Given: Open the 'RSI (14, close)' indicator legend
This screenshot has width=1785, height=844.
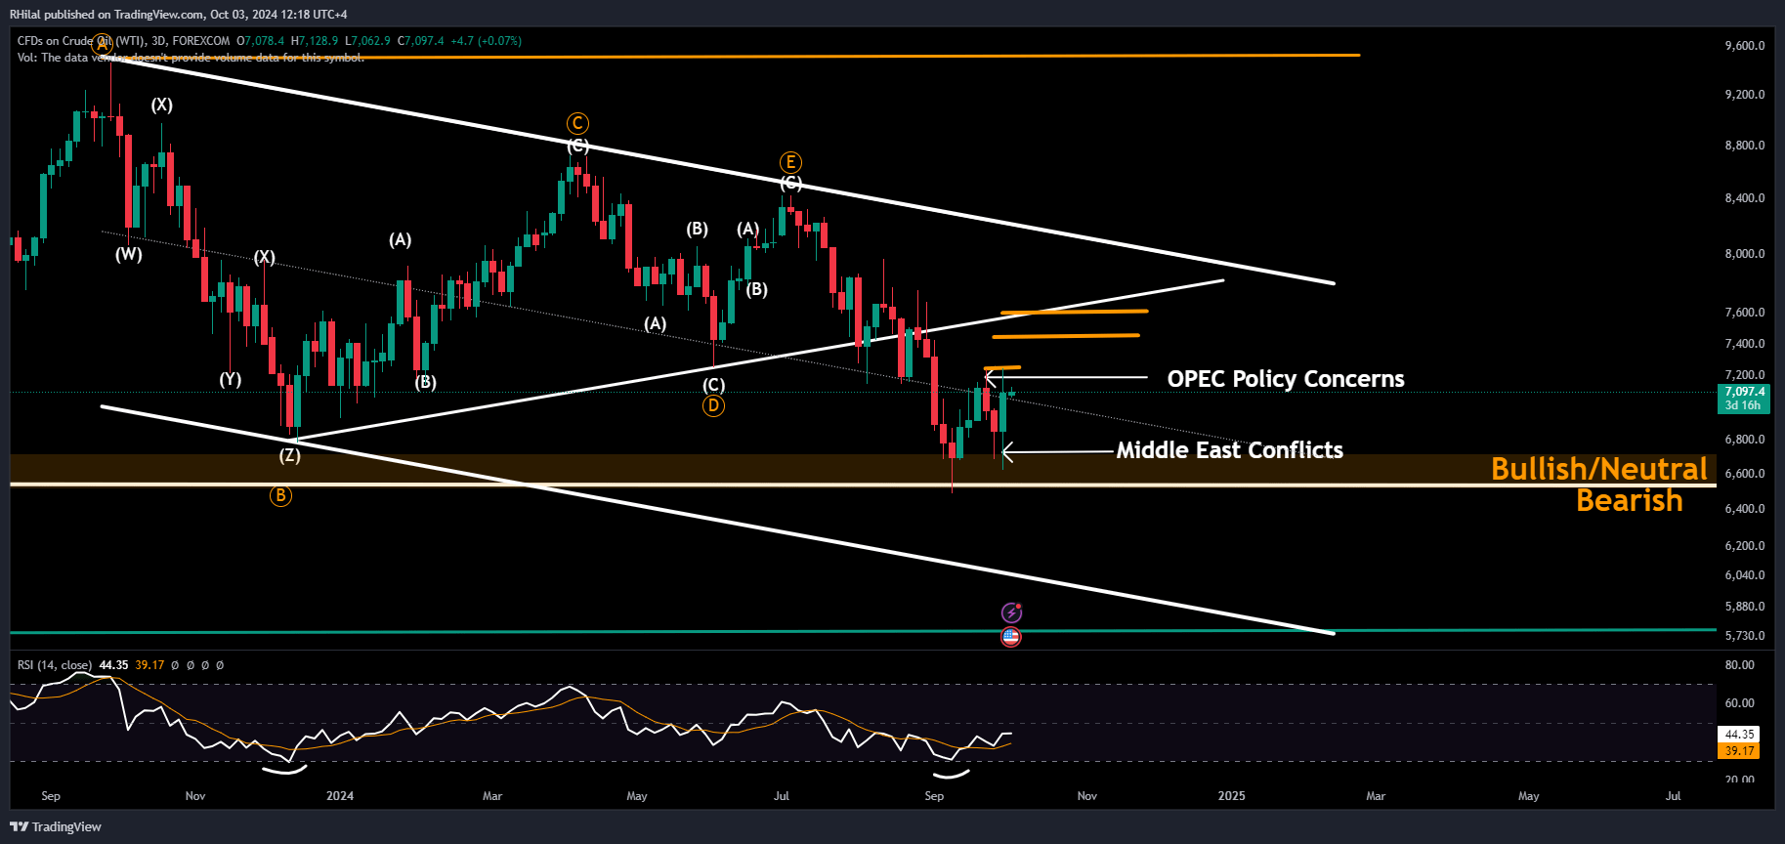Looking at the screenshot, I should click(55, 665).
